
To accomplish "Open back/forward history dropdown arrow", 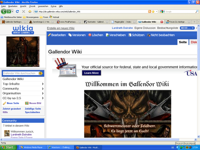I will (12, 12).
